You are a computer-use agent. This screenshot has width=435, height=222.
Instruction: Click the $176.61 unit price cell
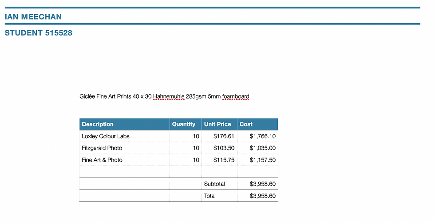click(x=219, y=136)
